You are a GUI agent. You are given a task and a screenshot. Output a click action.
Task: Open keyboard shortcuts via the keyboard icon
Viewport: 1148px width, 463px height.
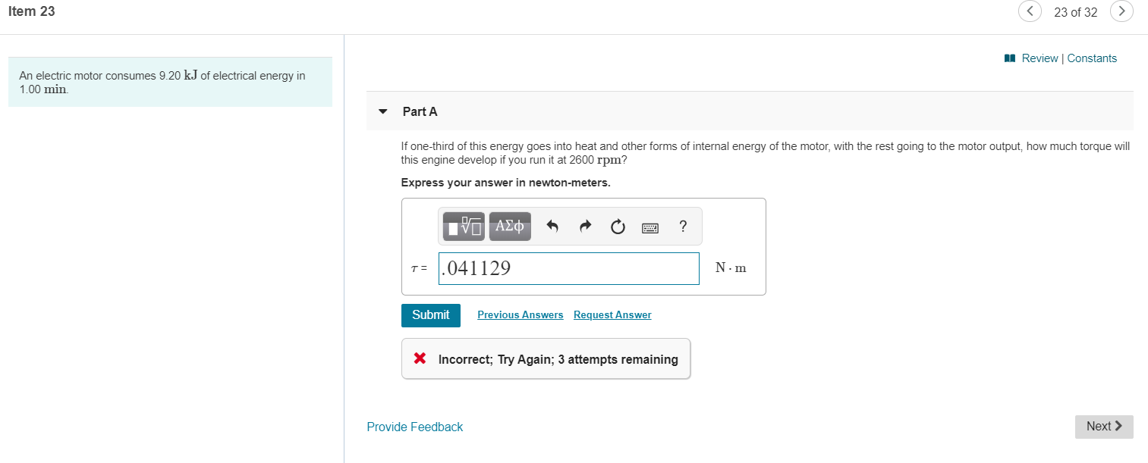[x=650, y=227]
